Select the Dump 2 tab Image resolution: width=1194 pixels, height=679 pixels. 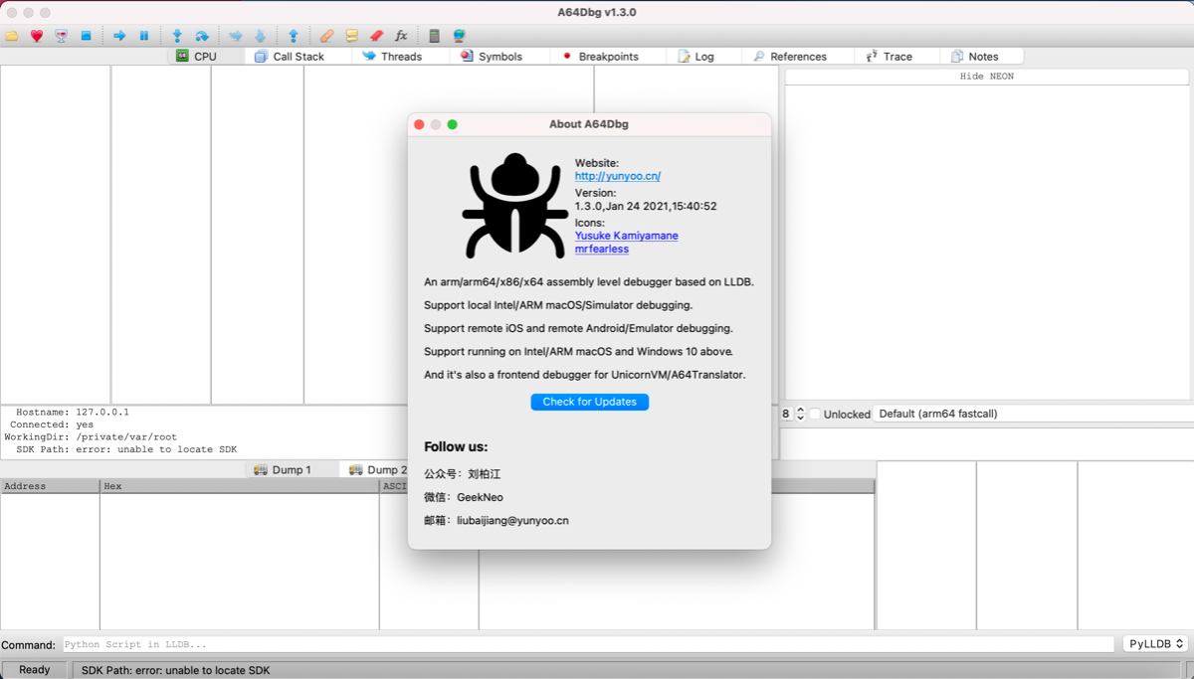point(376,469)
